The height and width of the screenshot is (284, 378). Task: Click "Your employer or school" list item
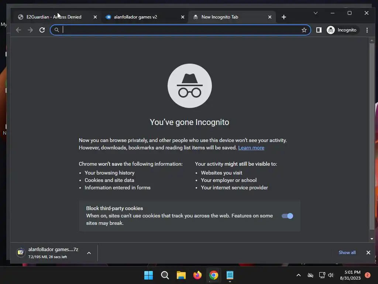click(229, 180)
